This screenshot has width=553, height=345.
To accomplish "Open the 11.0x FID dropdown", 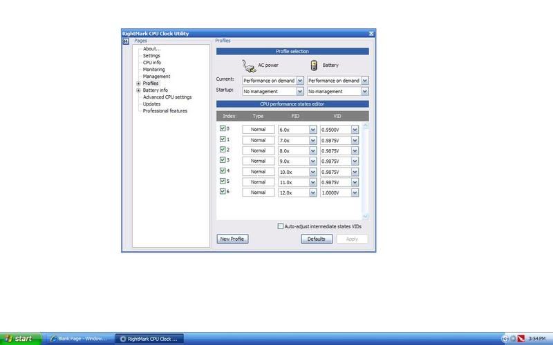I will (313, 182).
